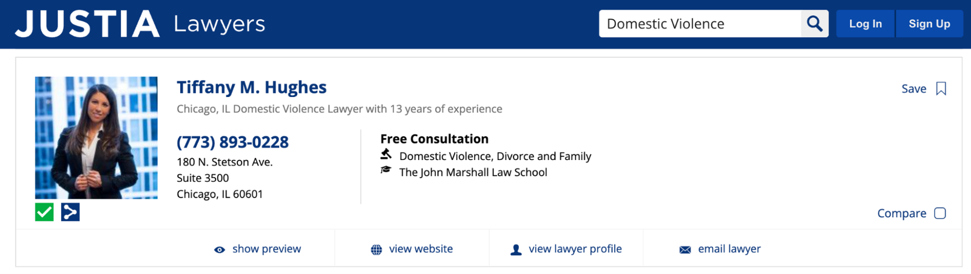Click the eye icon for show preview

click(220, 250)
